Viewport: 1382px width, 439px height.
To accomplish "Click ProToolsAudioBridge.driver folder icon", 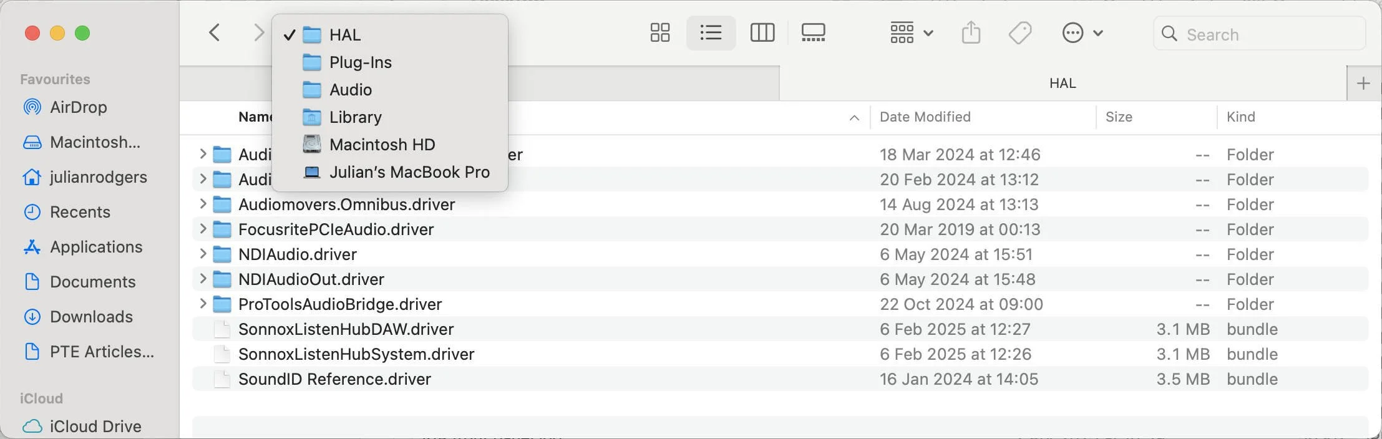I will pyautogui.click(x=221, y=304).
